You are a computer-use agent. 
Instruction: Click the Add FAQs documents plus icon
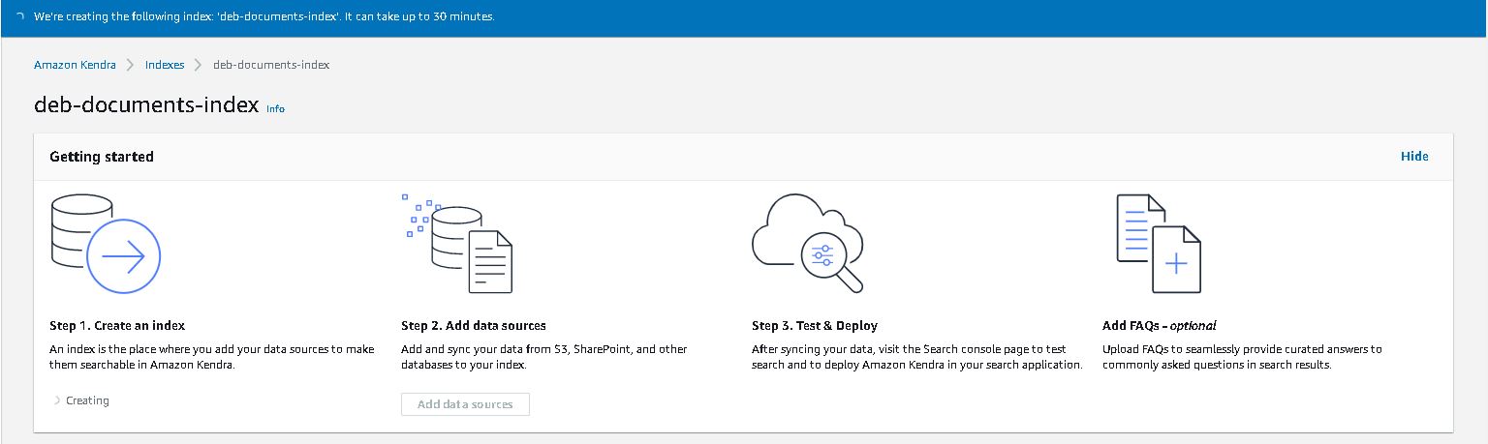pyautogui.click(x=1159, y=244)
